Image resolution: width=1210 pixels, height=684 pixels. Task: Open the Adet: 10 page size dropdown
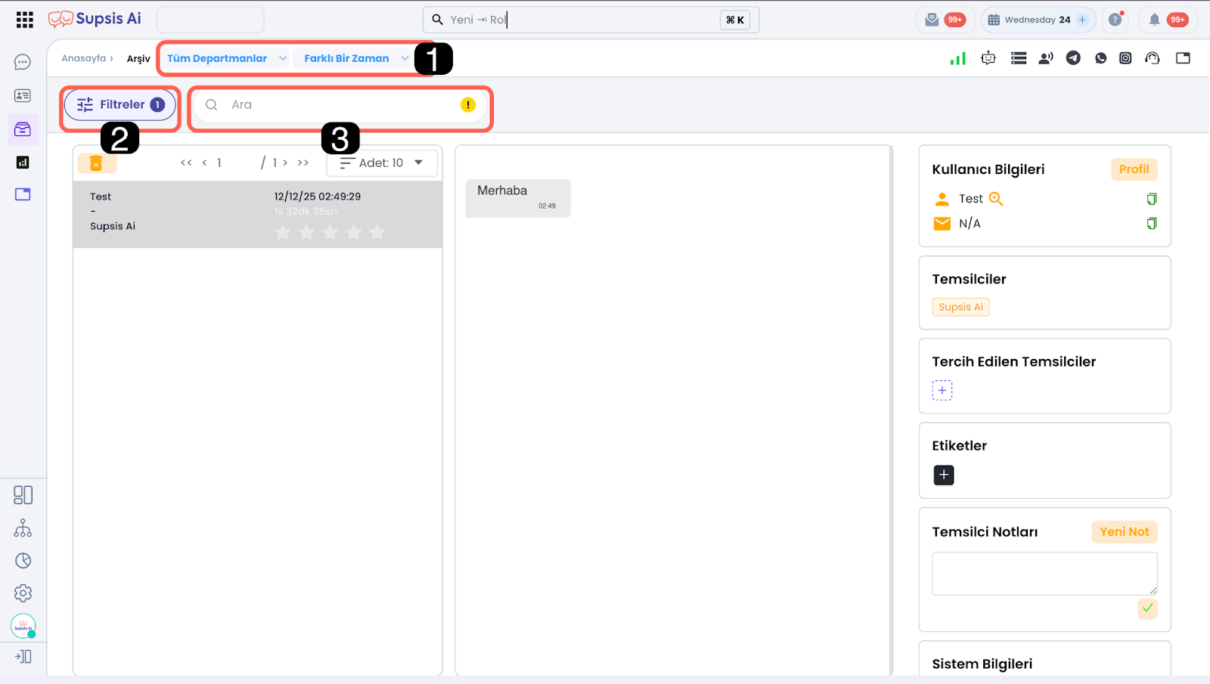click(x=382, y=163)
